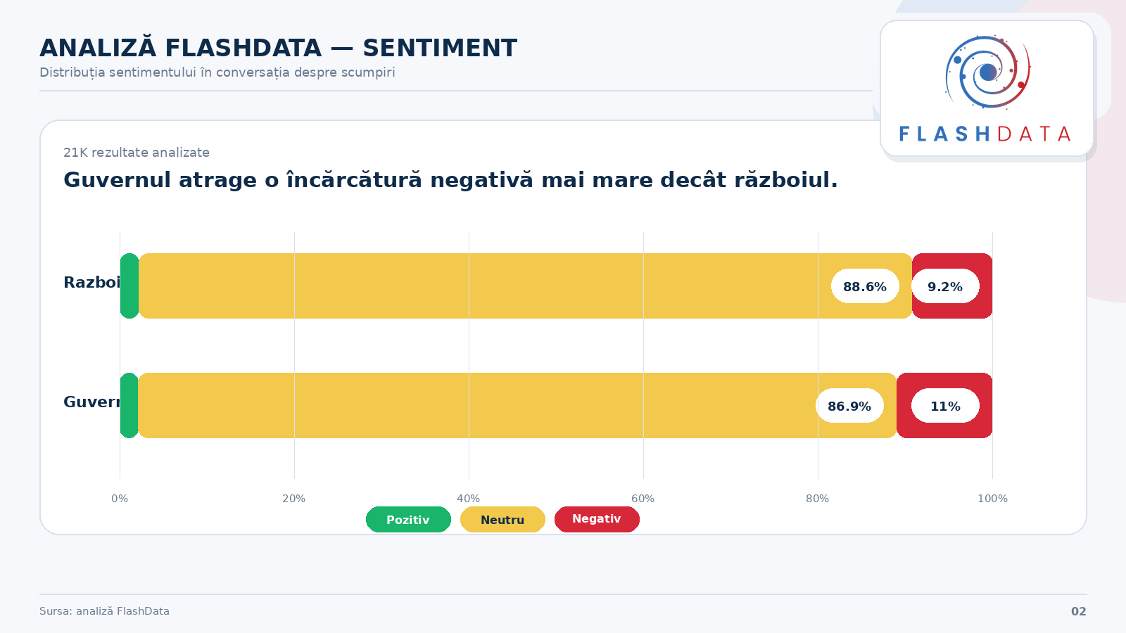Screen dimensions: 1126x633
Task: Click the 86.9% neutral value label
Action: (849, 406)
